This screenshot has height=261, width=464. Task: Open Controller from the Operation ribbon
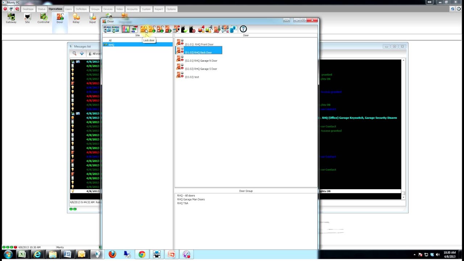coord(43,18)
